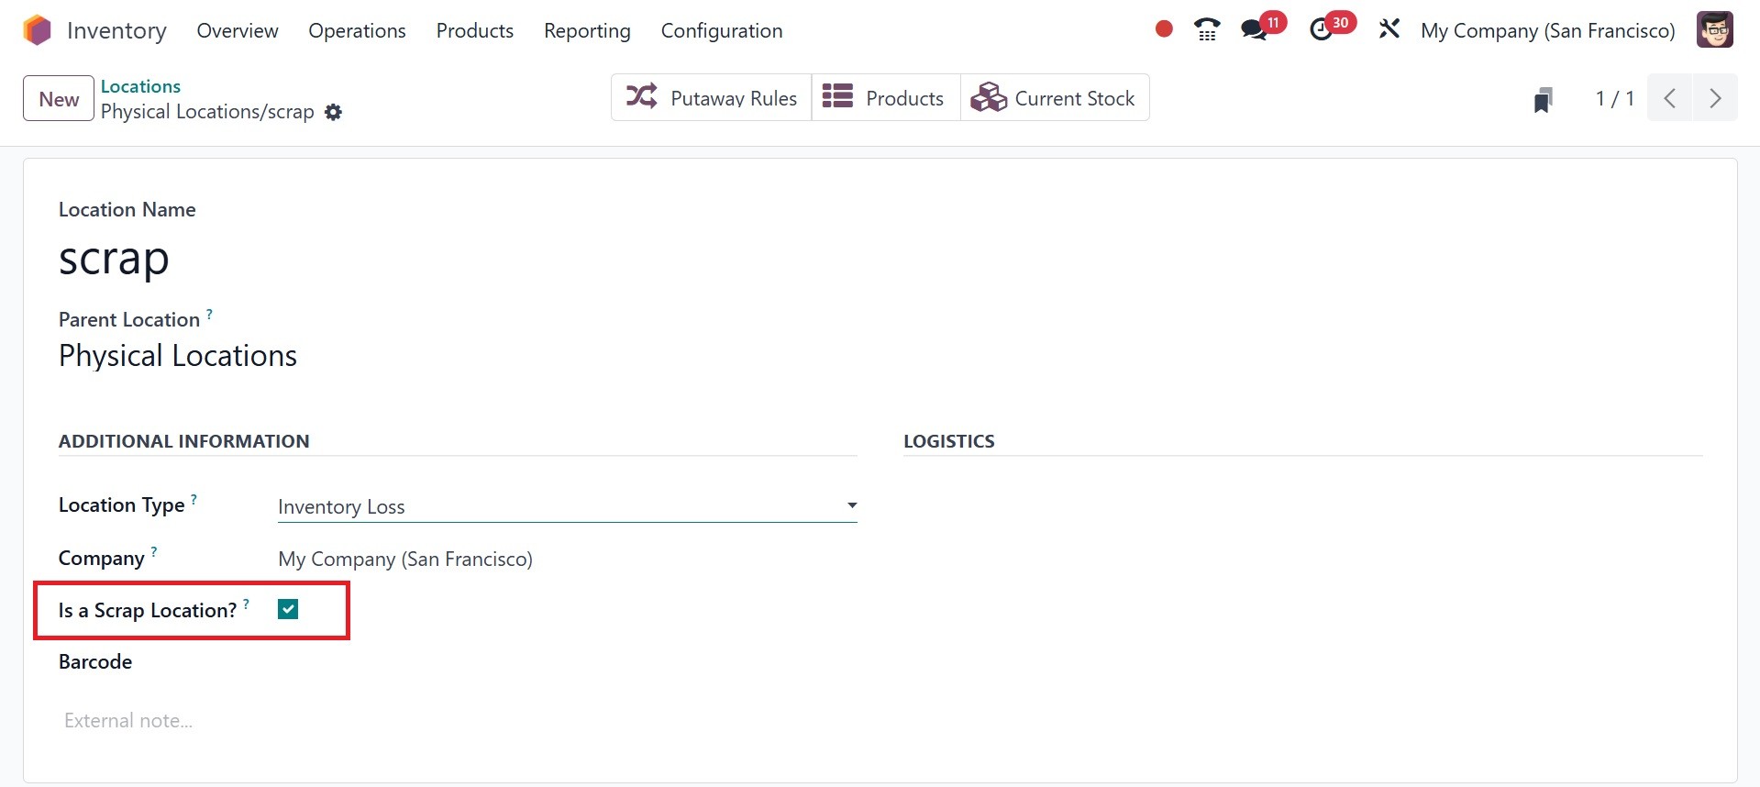Click the bookmark icon near the pager
Viewport: 1760px width, 787px height.
[x=1543, y=99]
